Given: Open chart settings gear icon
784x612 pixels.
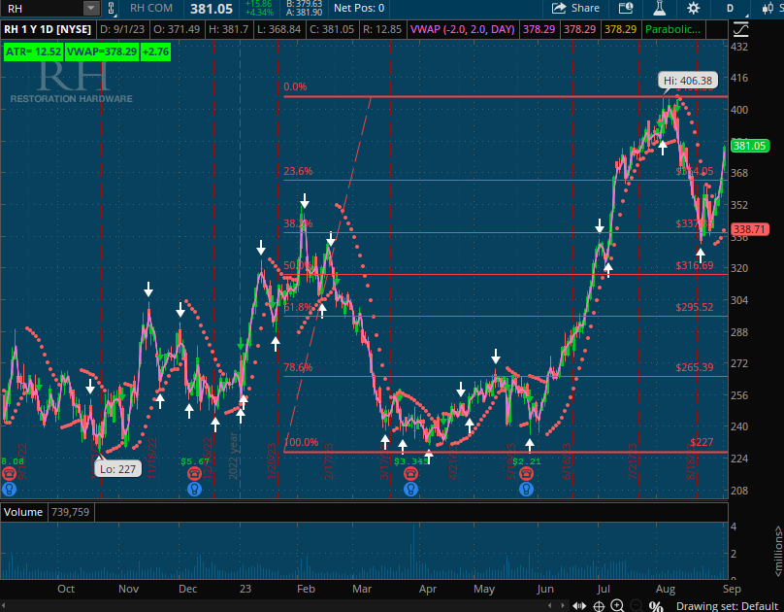Looking at the screenshot, I should point(693,8).
